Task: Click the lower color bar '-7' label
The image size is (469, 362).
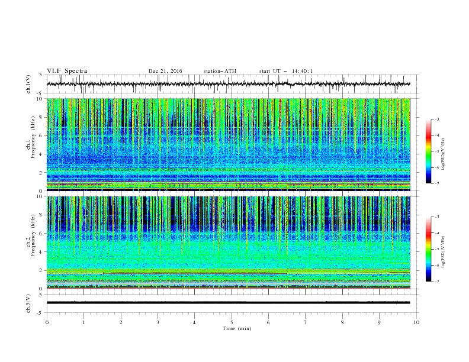Action: (437, 282)
